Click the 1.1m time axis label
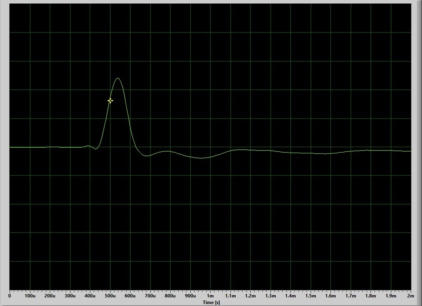 (x=230, y=296)
